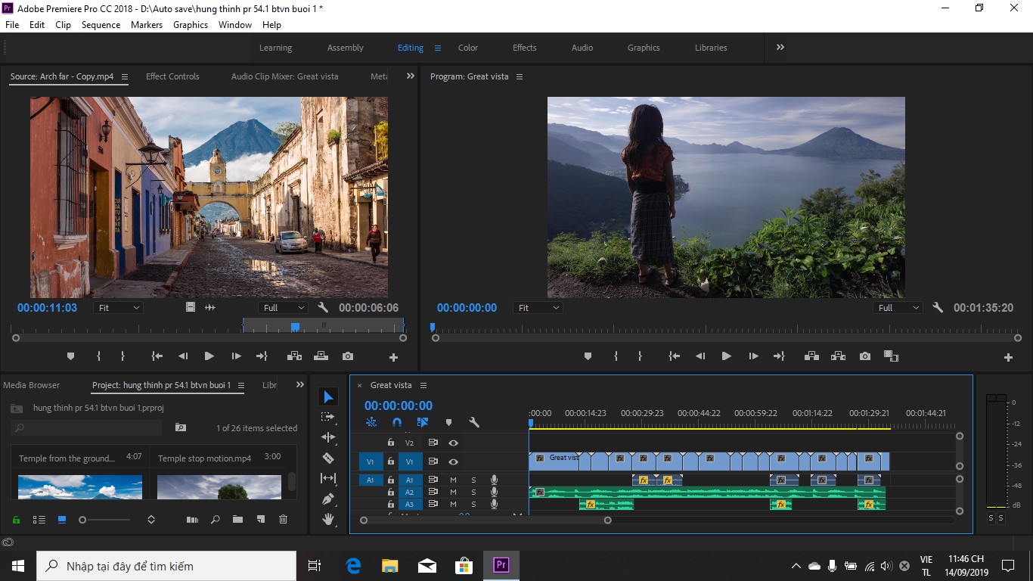This screenshot has height=581, width=1033.
Task: Select the Hand tool
Action: coord(327,519)
